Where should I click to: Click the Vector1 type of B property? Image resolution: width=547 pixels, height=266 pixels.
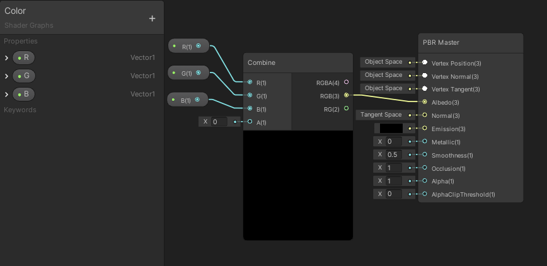tap(142, 94)
